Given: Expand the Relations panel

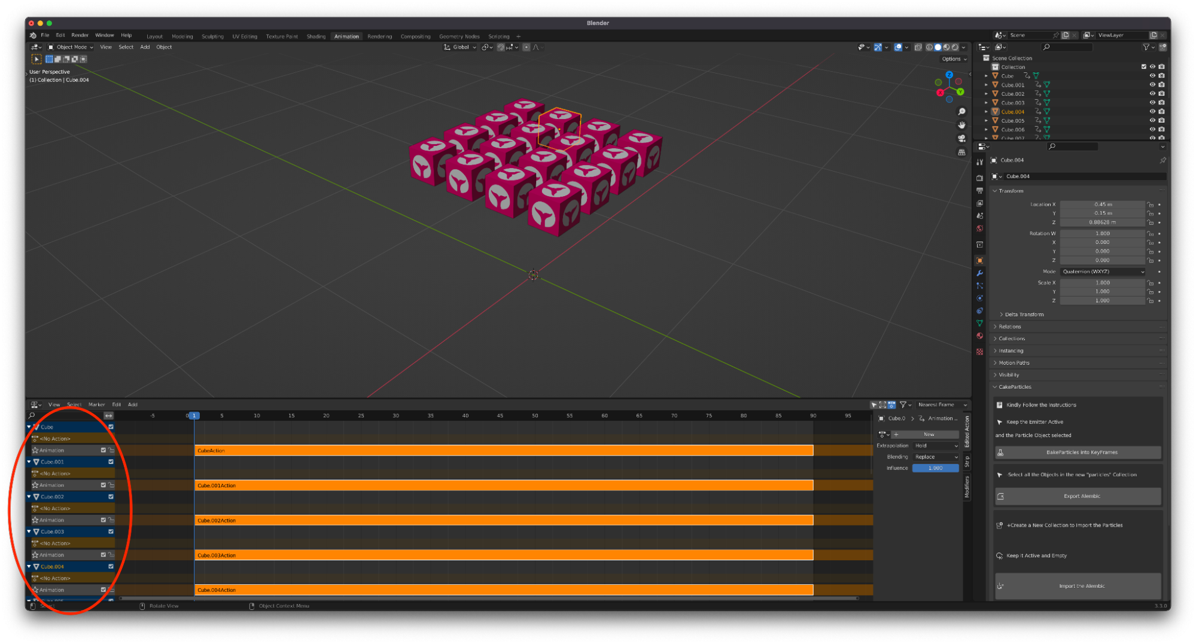Looking at the screenshot, I should click(1009, 326).
